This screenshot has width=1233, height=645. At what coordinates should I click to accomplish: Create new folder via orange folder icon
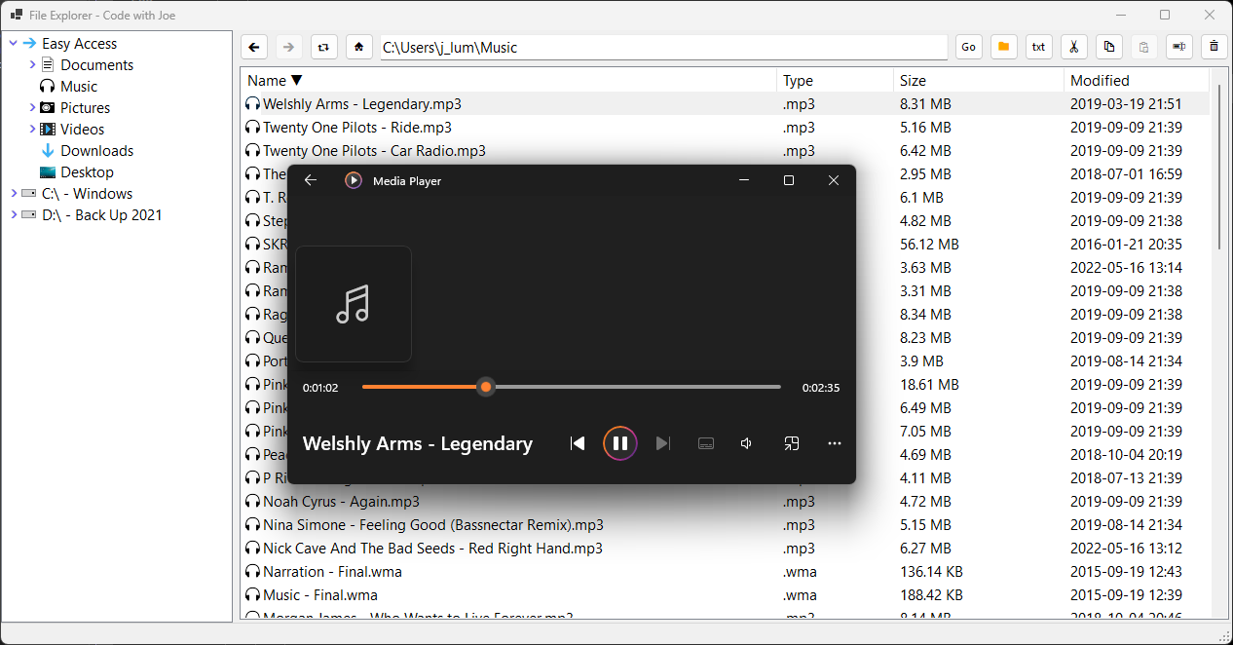click(x=1003, y=46)
